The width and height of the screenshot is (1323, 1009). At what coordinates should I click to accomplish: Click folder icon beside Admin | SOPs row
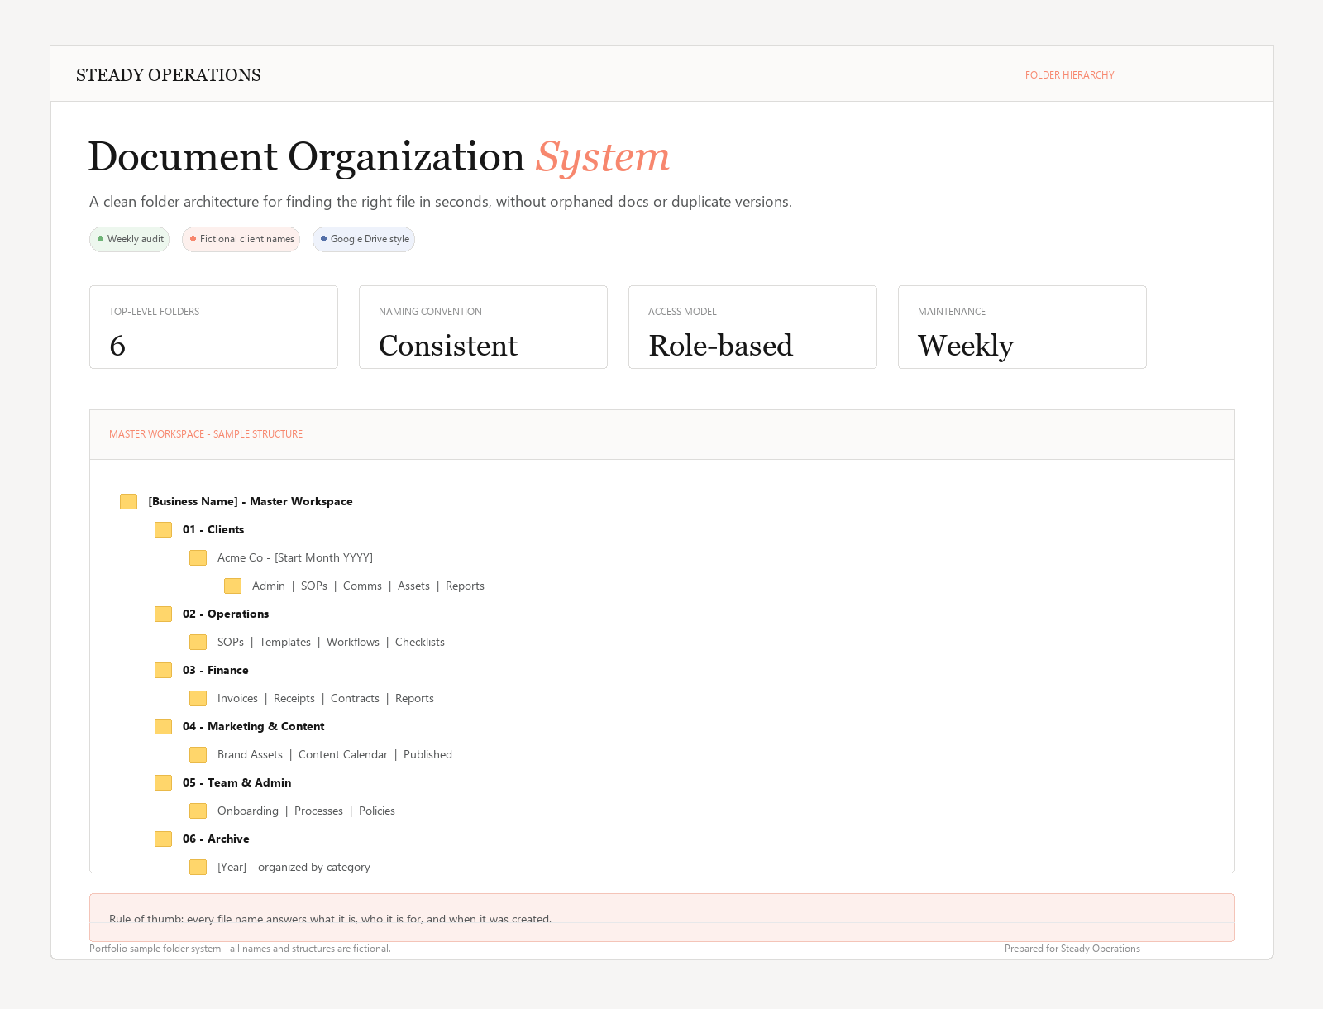232,586
